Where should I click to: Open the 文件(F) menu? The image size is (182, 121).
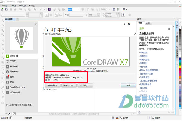4,5
